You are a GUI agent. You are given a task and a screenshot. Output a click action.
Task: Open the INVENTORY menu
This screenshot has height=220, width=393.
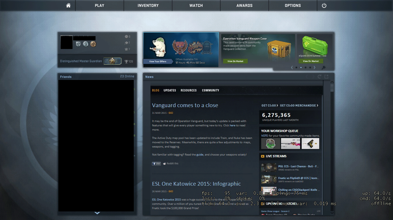tap(148, 5)
